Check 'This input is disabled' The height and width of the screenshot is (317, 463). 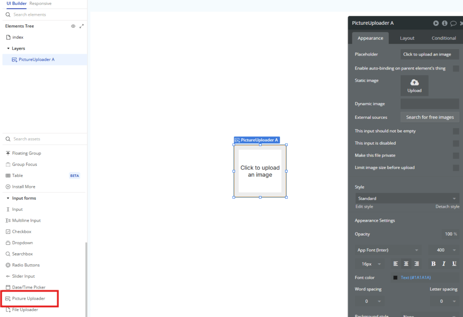[456, 143]
